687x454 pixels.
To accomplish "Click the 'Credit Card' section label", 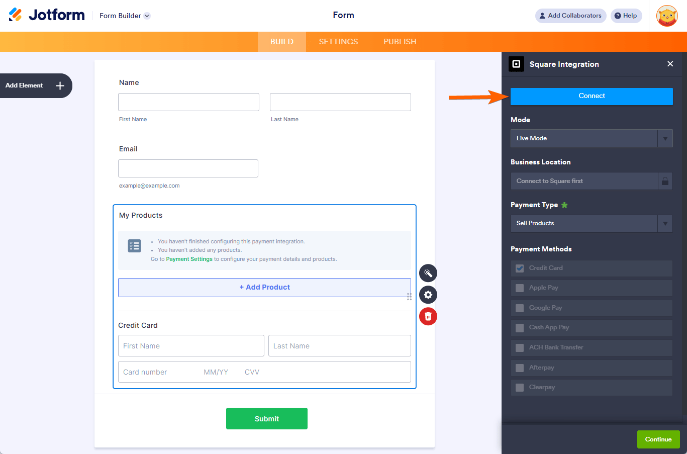I will (x=138, y=325).
